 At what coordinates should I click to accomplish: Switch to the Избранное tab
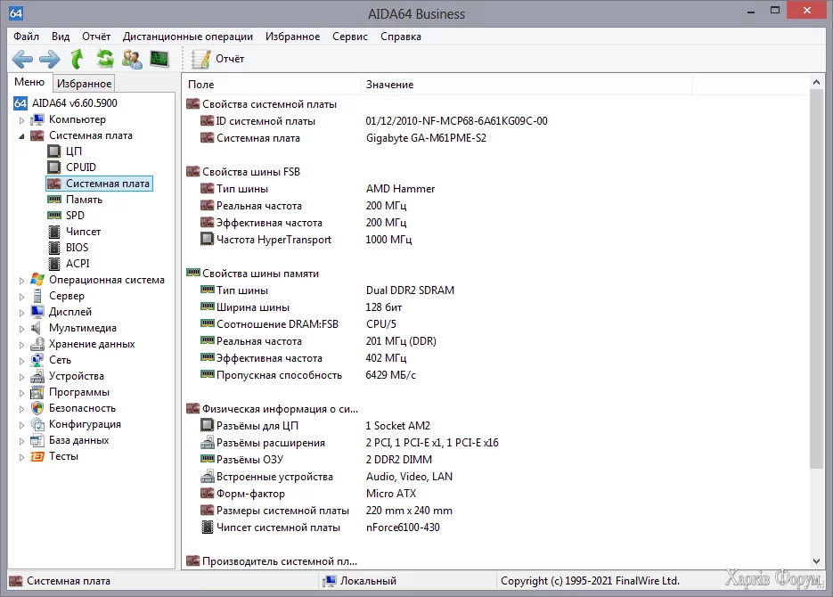(x=84, y=84)
